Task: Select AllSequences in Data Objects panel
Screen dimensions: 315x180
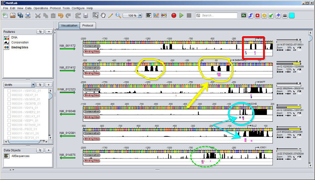Action: click(x=20, y=156)
